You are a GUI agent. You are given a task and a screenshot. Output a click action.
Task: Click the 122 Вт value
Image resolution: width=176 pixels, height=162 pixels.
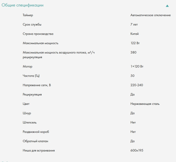(x=135, y=43)
